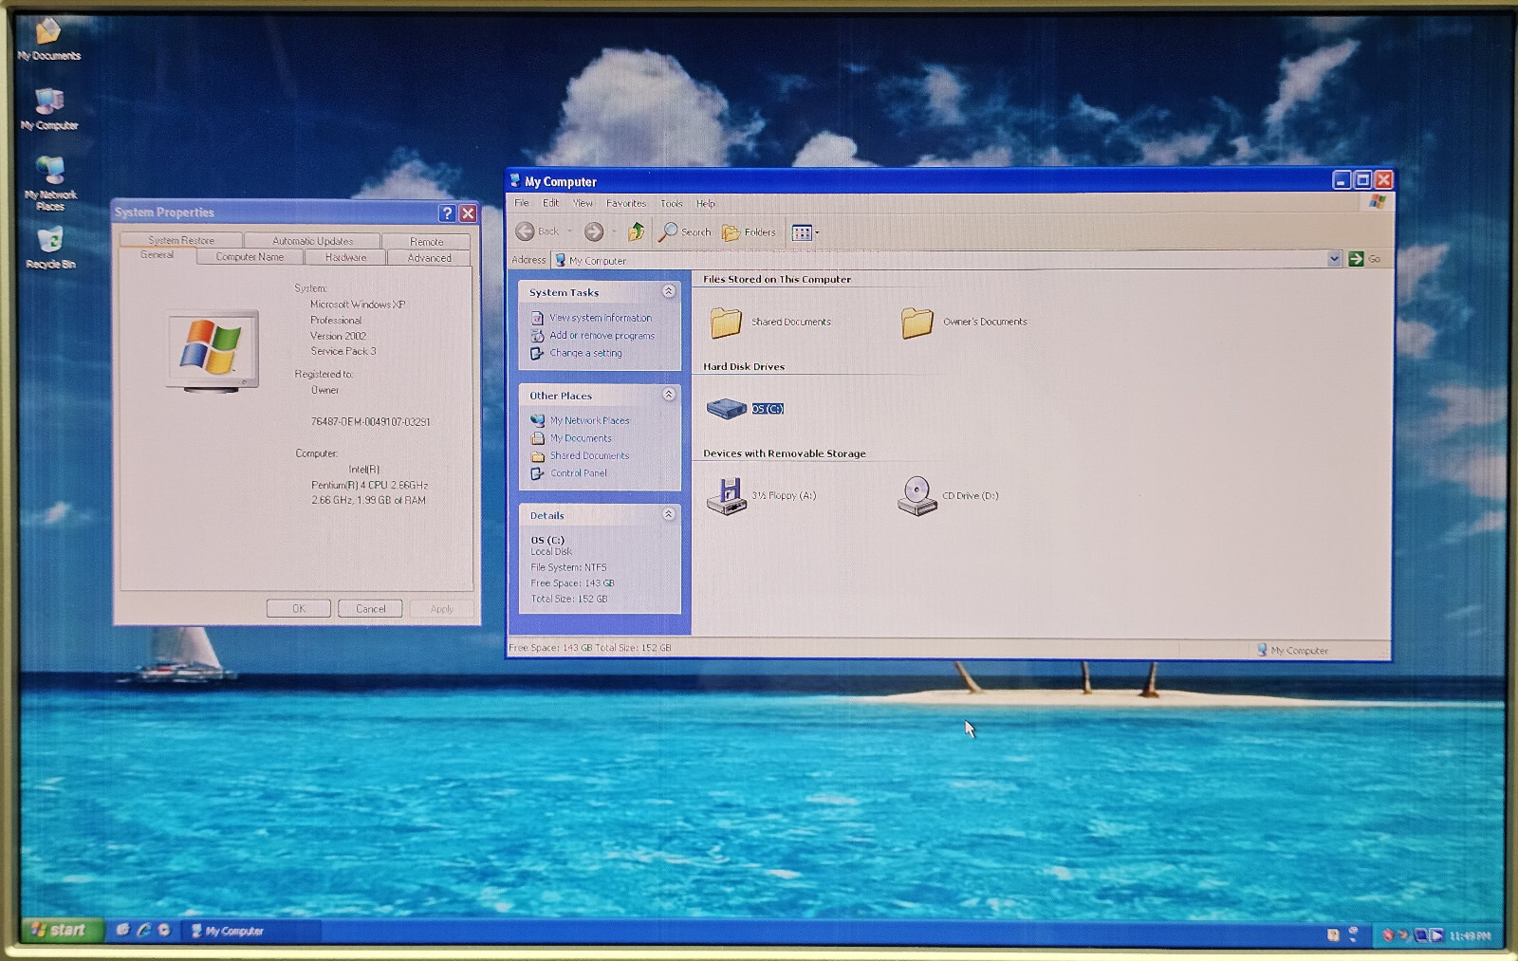1518x961 pixels.
Task: Open the Recycle Bin desktop icon
Action: 50,247
